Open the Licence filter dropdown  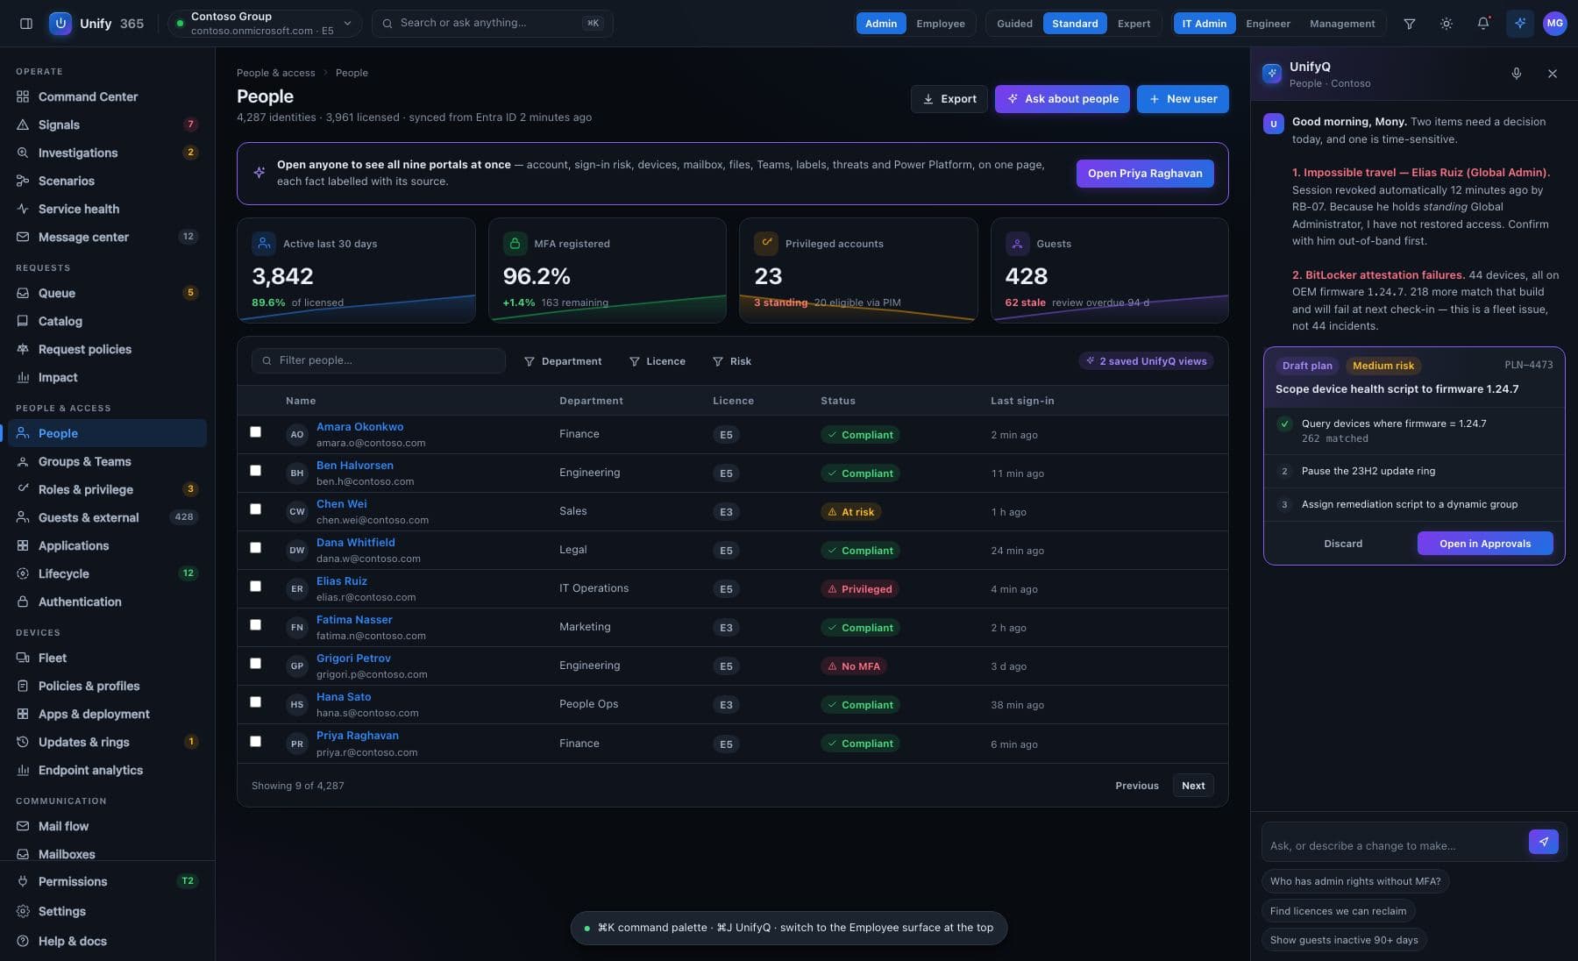click(x=657, y=361)
